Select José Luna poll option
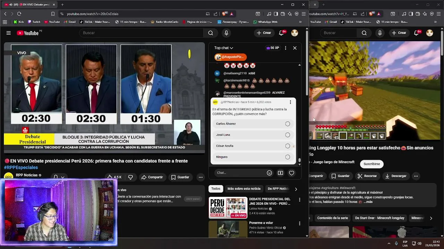444x249 pixels. coord(253,135)
